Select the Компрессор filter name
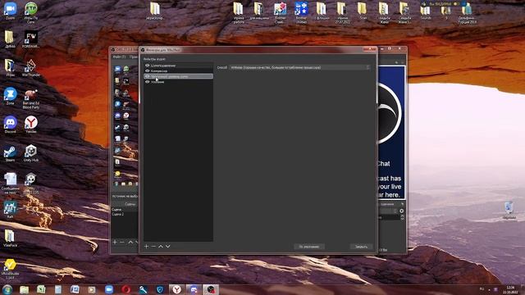The image size is (525, 295). tap(159, 71)
